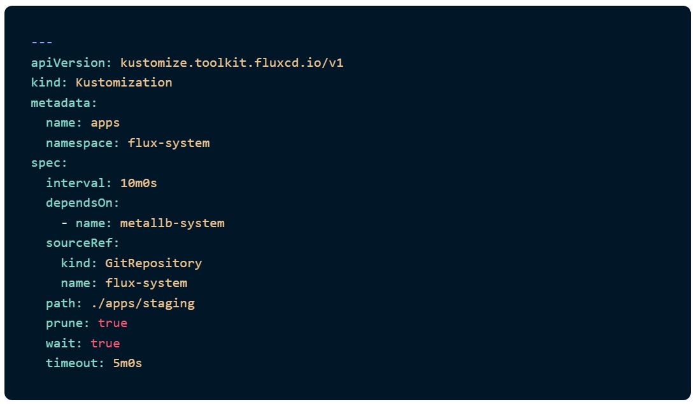The height and width of the screenshot is (404, 694).
Task: Click the true value after prune
Action: 113,323
